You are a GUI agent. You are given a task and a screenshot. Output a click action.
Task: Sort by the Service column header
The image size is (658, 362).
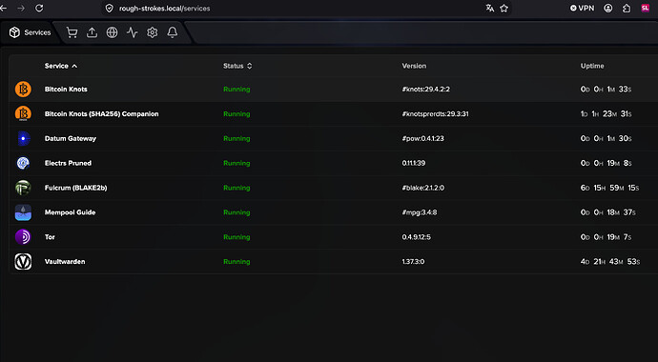click(61, 66)
